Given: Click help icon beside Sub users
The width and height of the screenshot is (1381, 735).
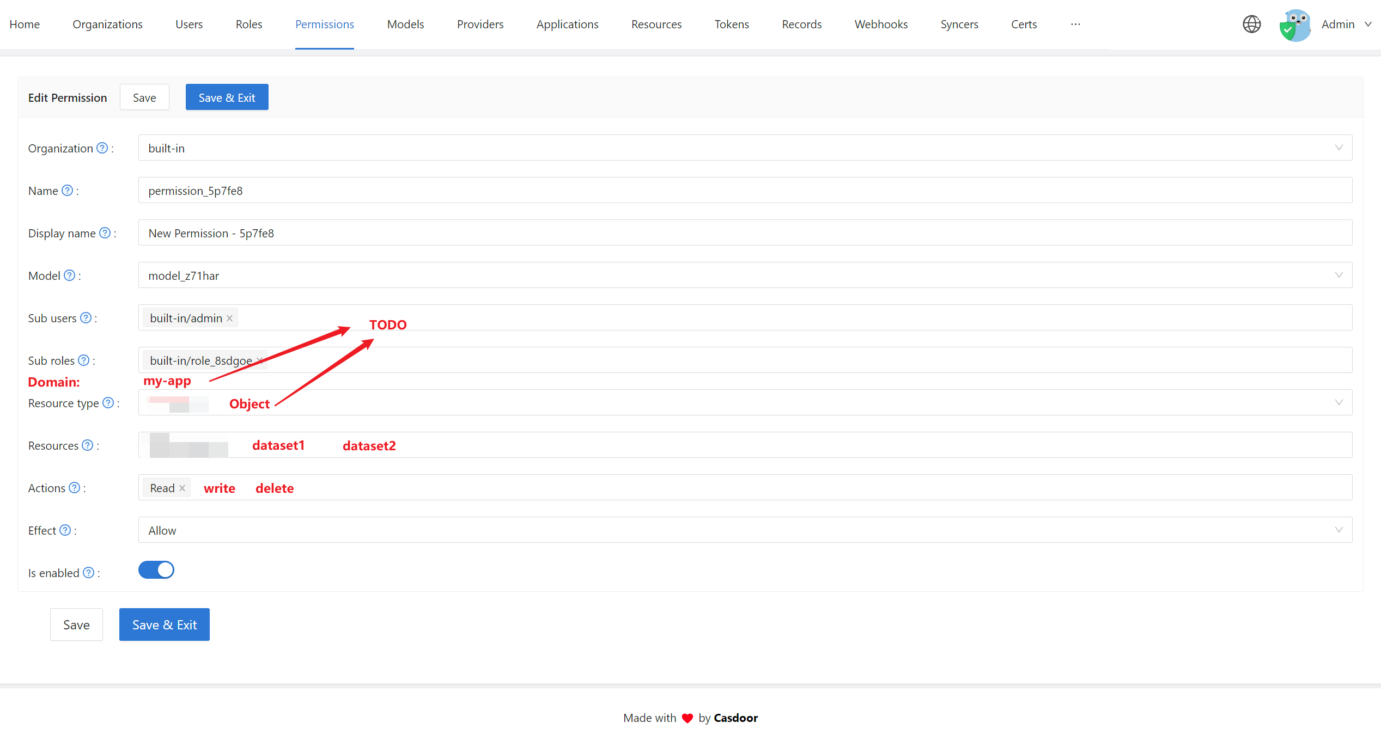Looking at the screenshot, I should pyautogui.click(x=86, y=318).
